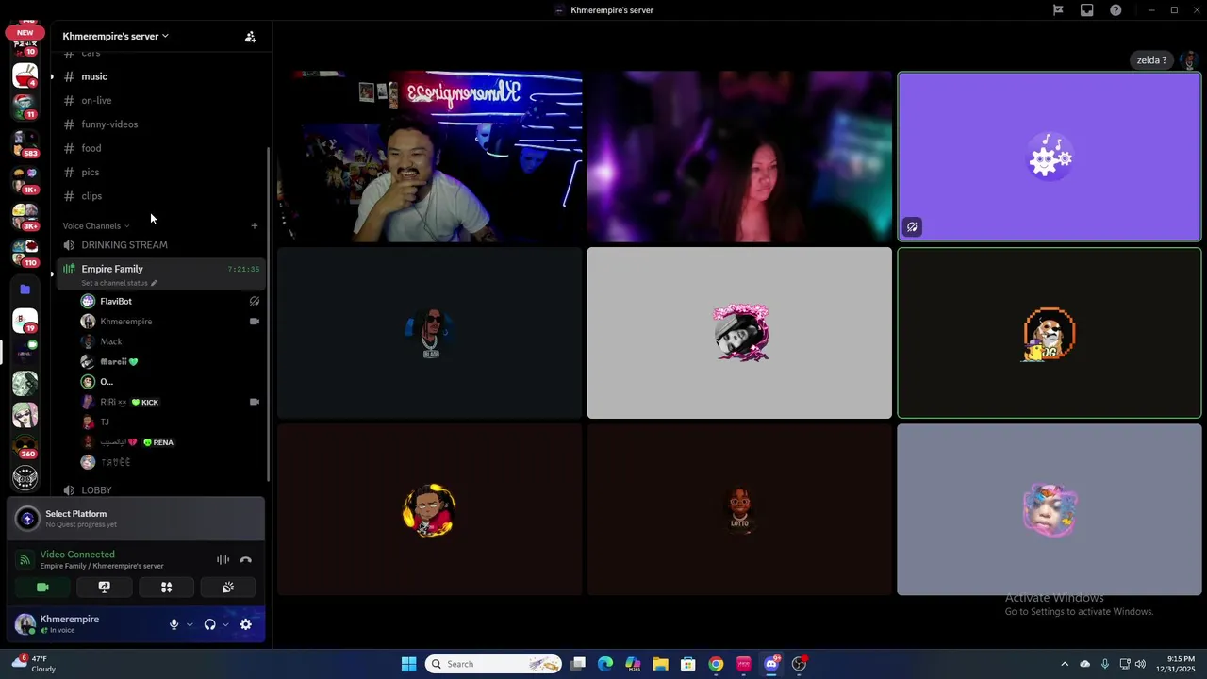The height and width of the screenshot is (679, 1207).
Task: Click the flag icon in title bar
Action: click(1058, 10)
